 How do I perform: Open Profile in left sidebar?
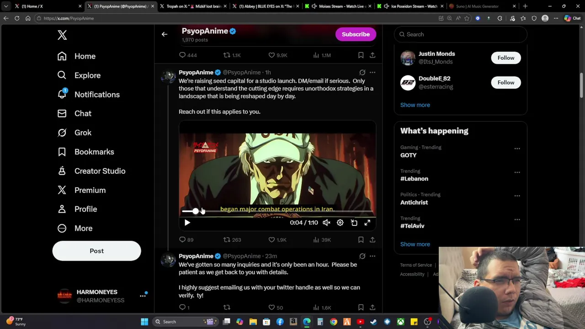[x=77, y=209]
